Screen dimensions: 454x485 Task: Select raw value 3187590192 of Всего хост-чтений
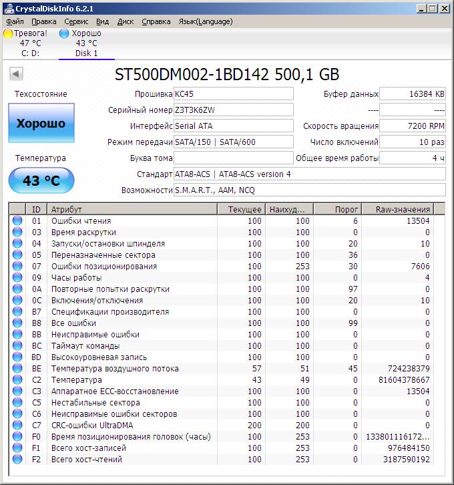[407, 460]
